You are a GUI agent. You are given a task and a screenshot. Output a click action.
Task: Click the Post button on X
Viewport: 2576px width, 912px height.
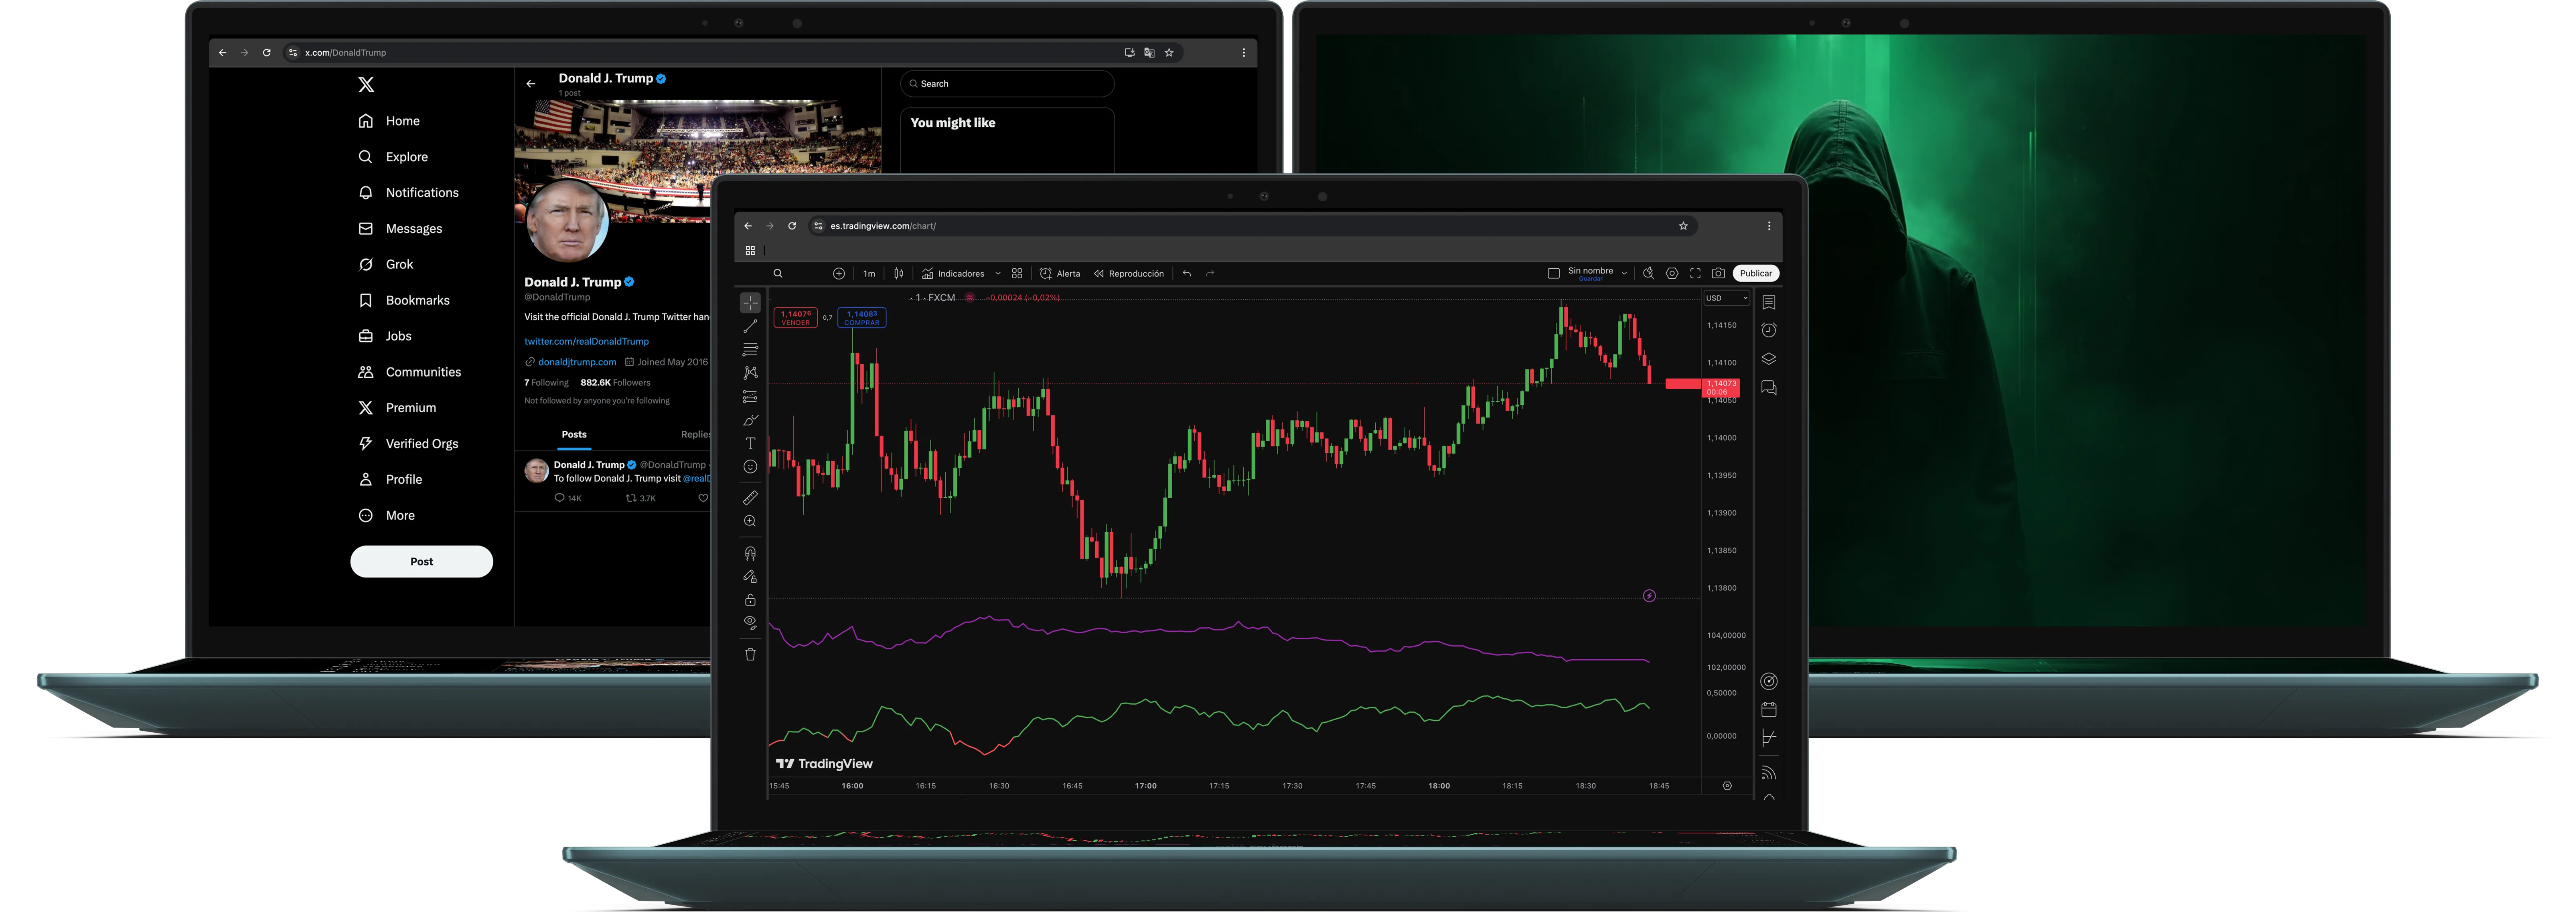tap(421, 561)
